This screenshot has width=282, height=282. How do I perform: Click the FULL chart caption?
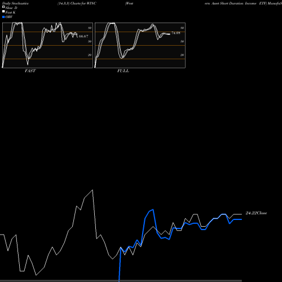click(x=123, y=71)
